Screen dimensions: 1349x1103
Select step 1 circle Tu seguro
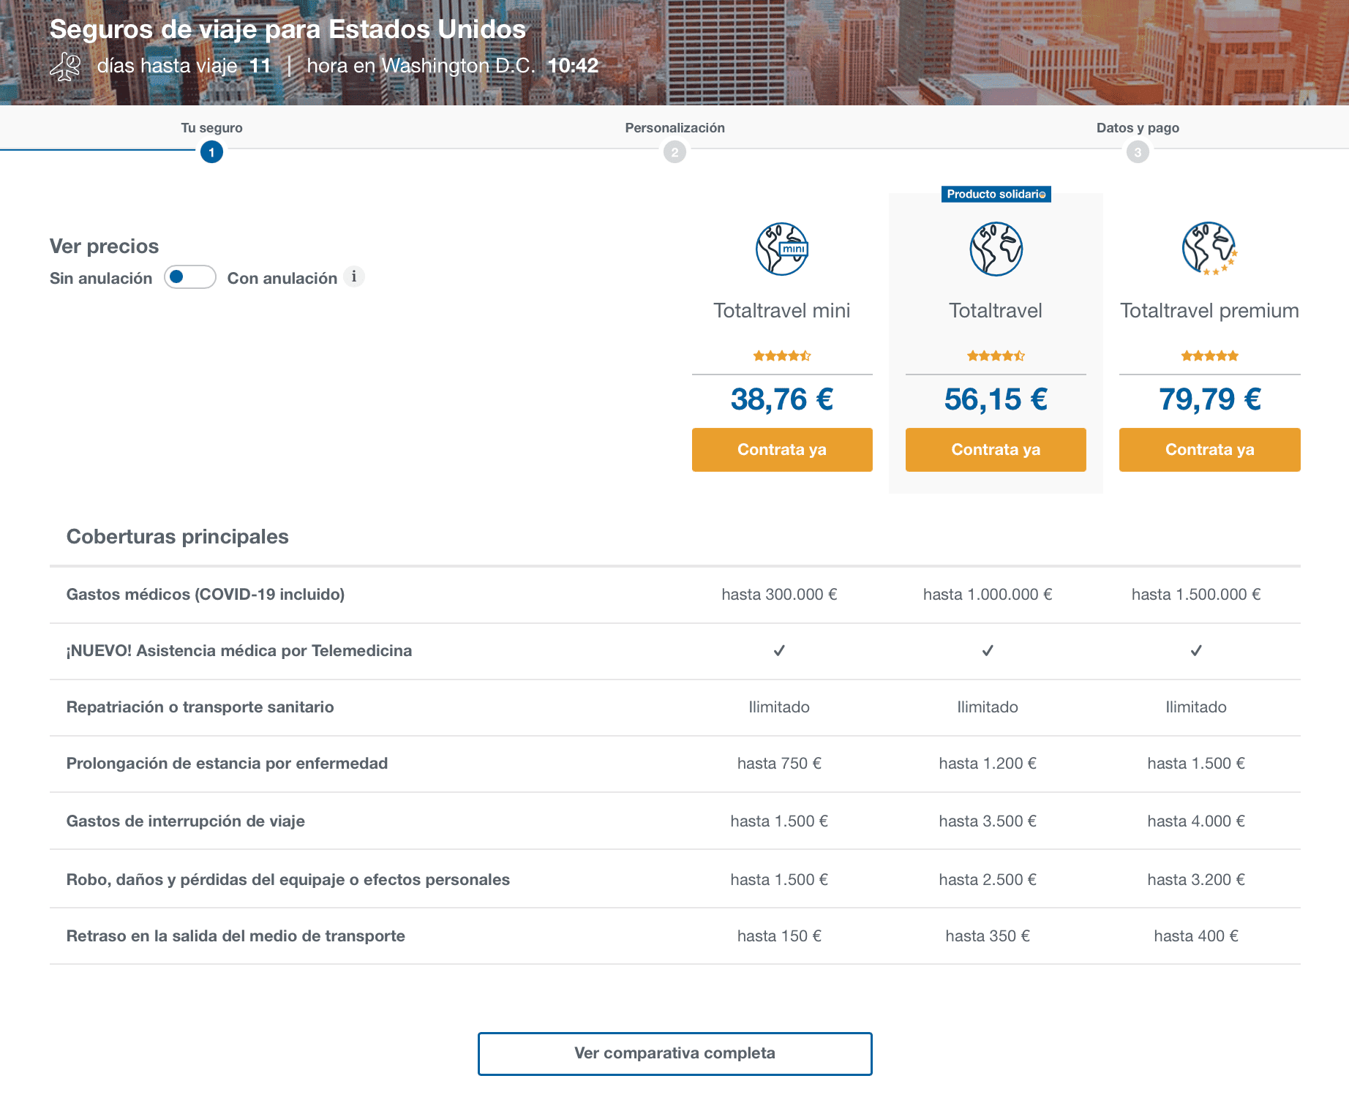point(211,152)
